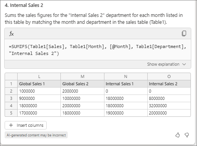The width and height of the screenshot is (197, 146).
Task: Click the plus icon on Insert columns
Action: point(11,125)
